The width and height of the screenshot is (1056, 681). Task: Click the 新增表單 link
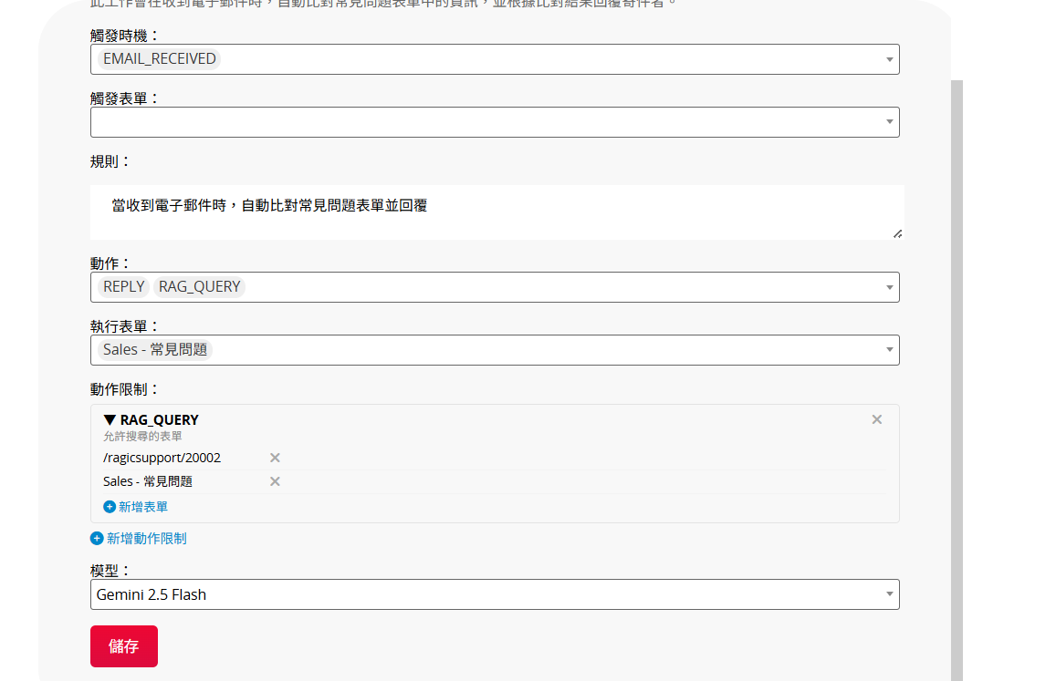pyautogui.click(x=142, y=507)
